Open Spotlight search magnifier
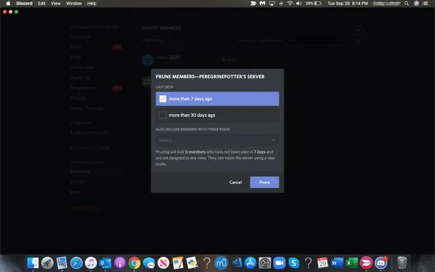 407,3
